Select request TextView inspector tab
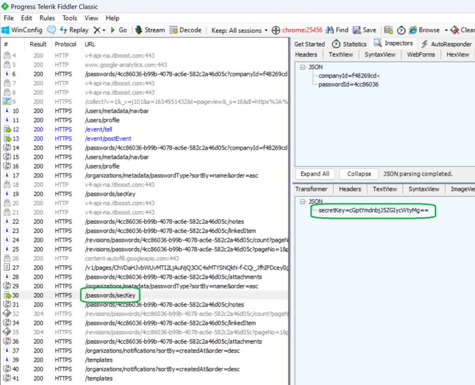Screen dimensions: 475x385 pyautogui.click(x=341, y=55)
